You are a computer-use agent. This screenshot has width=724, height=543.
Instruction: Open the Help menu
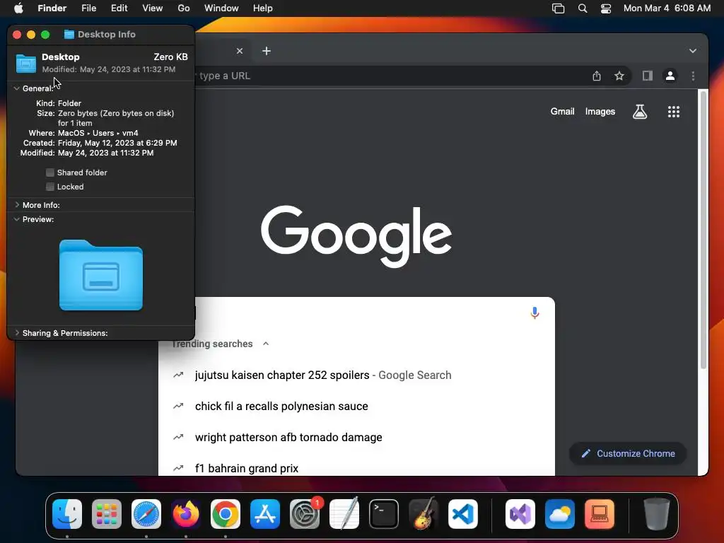[263, 8]
